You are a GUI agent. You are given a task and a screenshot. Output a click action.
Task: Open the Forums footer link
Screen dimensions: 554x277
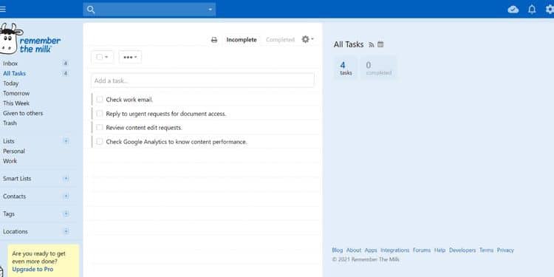pyautogui.click(x=422, y=250)
